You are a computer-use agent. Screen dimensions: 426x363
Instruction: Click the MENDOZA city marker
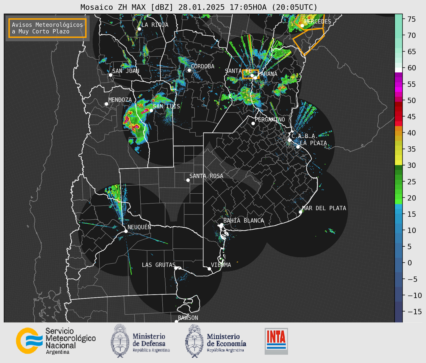point(106,104)
